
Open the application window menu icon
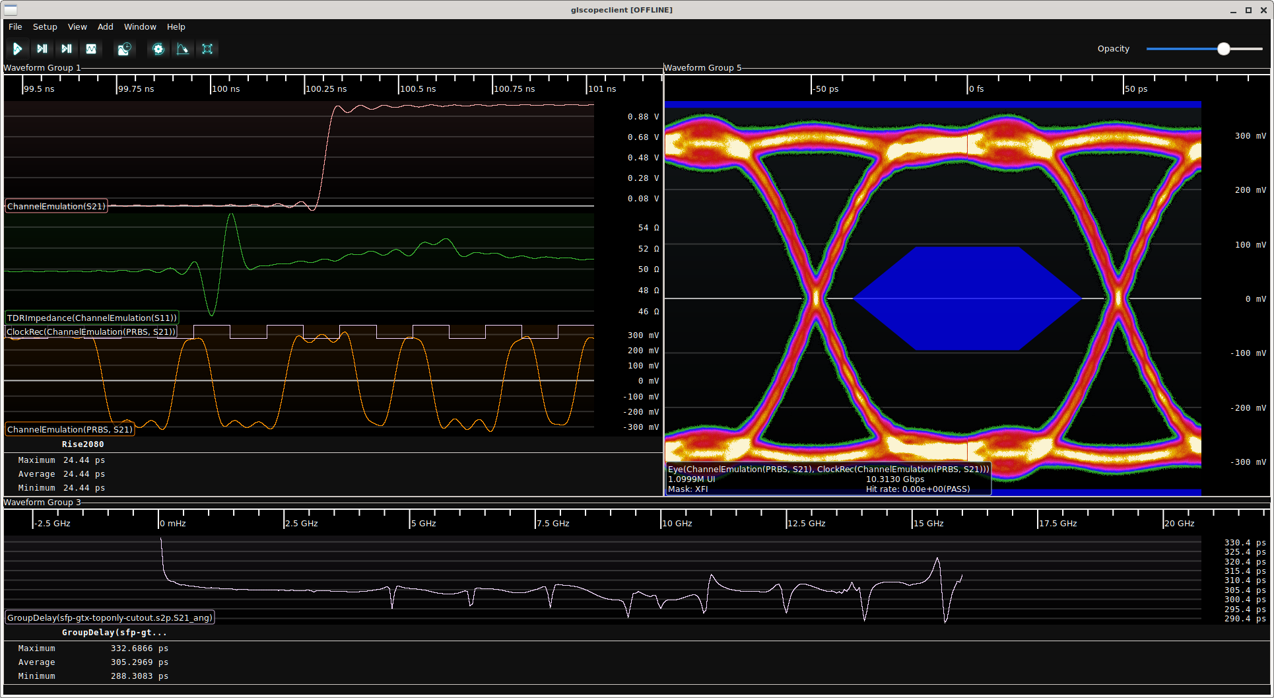[11, 10]
